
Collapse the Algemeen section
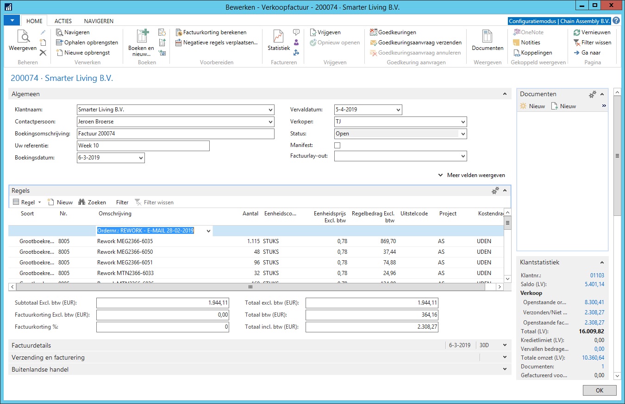click(x=505, y=94)
